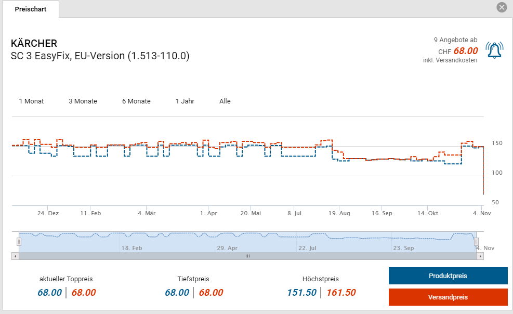Click the SC 3 EasyFix product title
The image size is (513, 314).
(x=100, y=56)
